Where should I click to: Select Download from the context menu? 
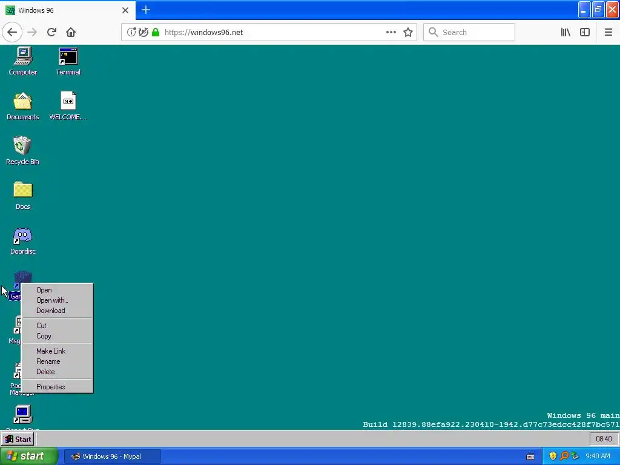click(58, 311)
